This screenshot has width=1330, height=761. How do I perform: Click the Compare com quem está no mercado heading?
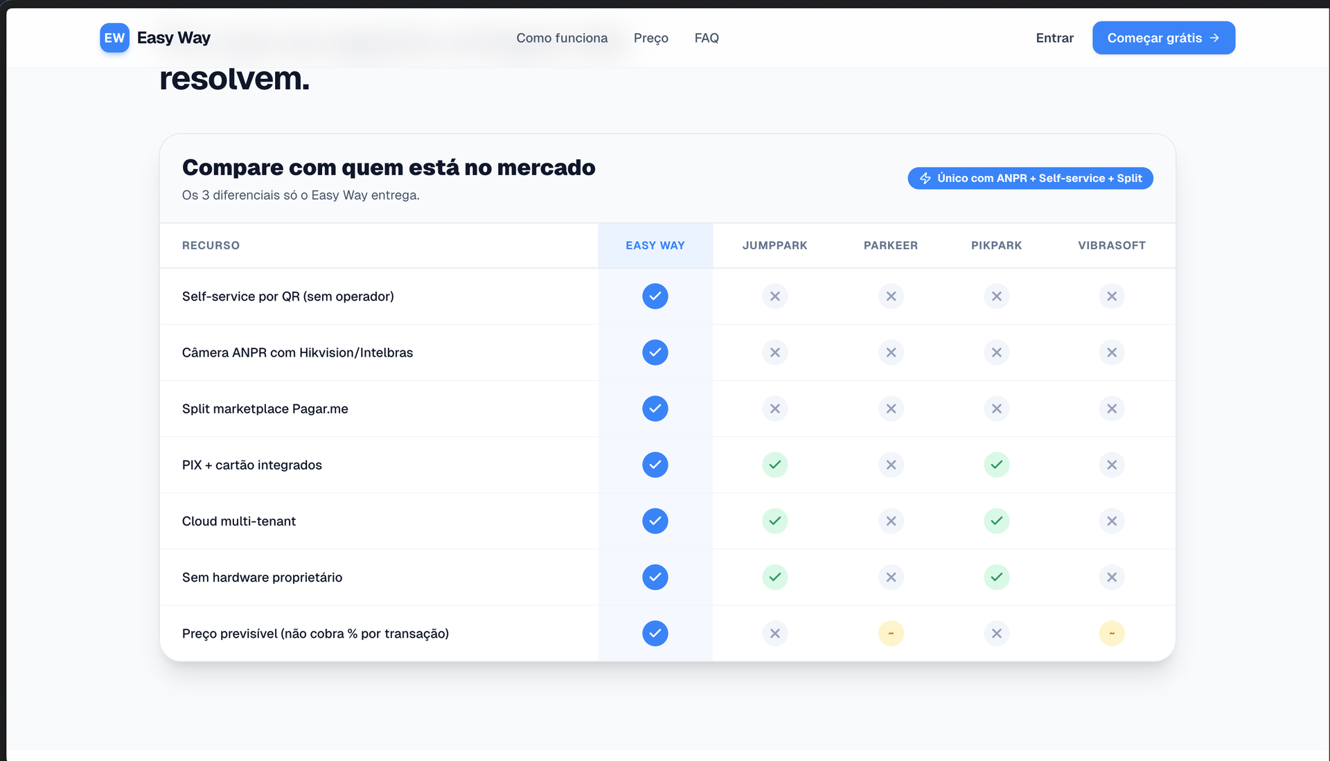389,168
